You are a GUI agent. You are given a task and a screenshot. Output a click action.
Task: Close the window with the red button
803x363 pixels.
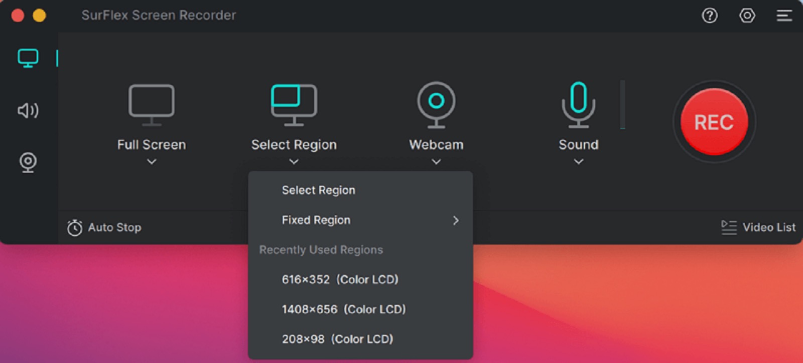[18, 16]
